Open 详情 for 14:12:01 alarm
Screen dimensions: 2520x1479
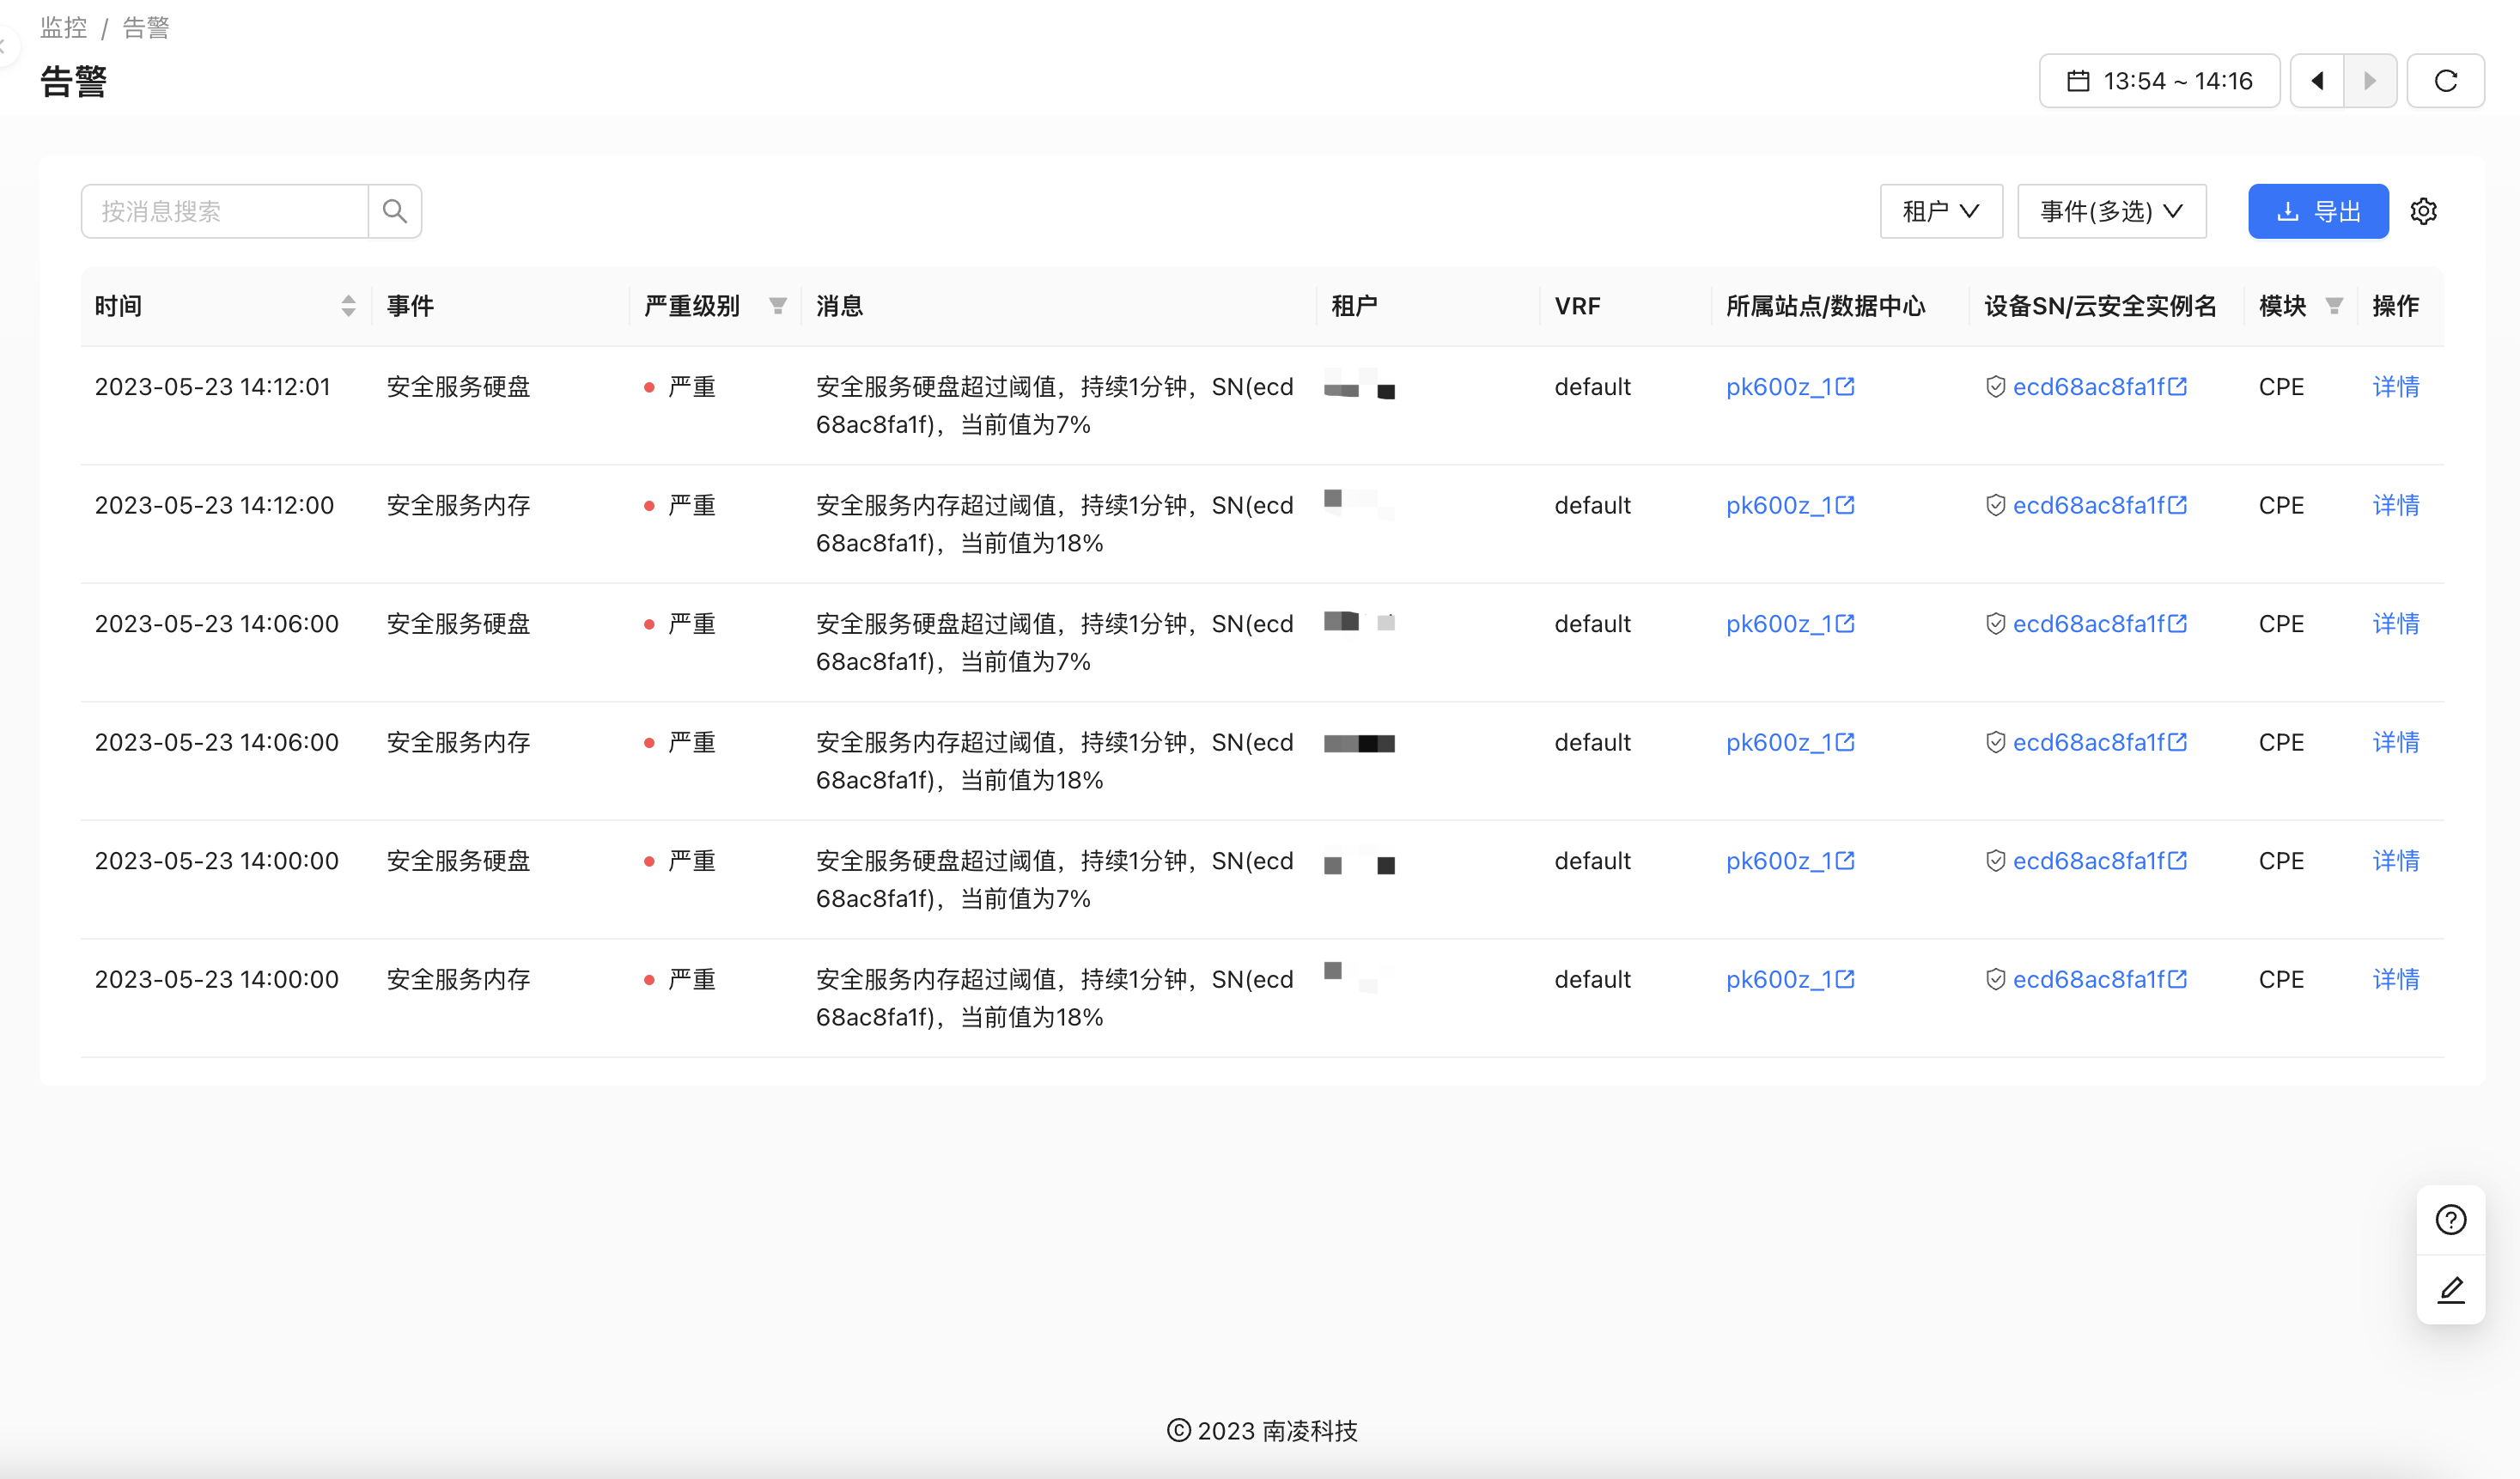click(2395, 386)
